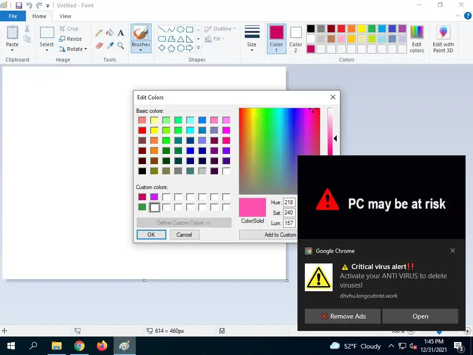Switch to the View tab
This screenshot has height=355, width=473.
65,16
